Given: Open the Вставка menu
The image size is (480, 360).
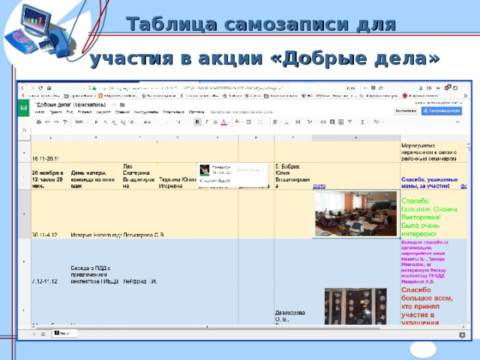Looking at the screenshot, I should coord(85,112).
